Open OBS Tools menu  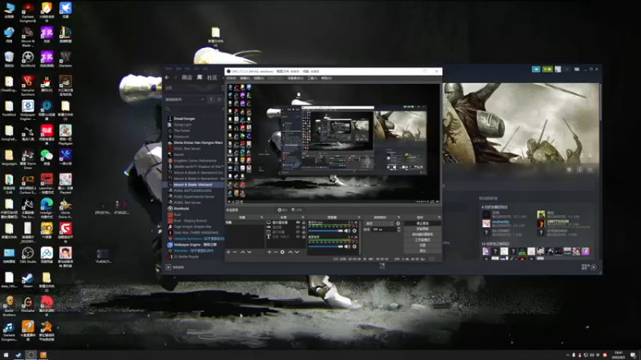[312, 78]
